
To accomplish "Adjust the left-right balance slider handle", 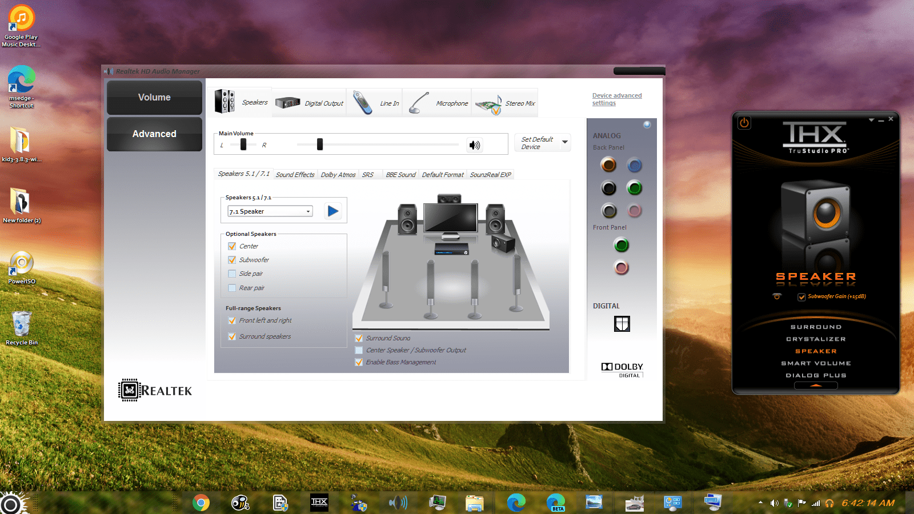I will (x=243, y=144).
